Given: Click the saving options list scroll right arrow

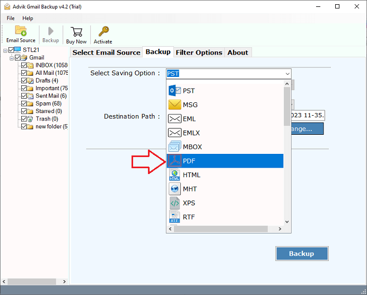Looking at the screenshot, I should pyautogui.click(x=280, y=229).
